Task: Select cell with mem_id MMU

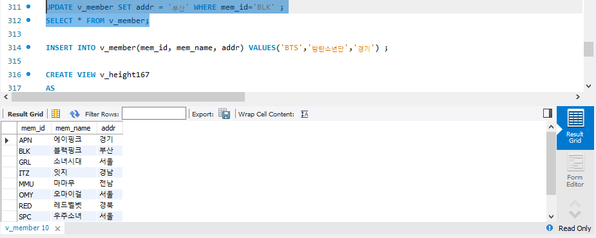Action: click(34, 184)
